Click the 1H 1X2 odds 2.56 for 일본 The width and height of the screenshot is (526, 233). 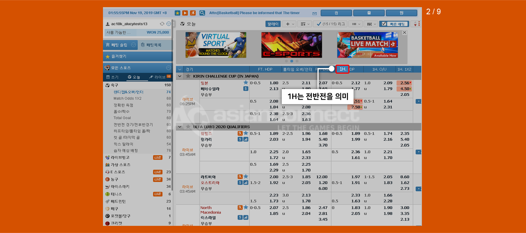coord(404,83)
